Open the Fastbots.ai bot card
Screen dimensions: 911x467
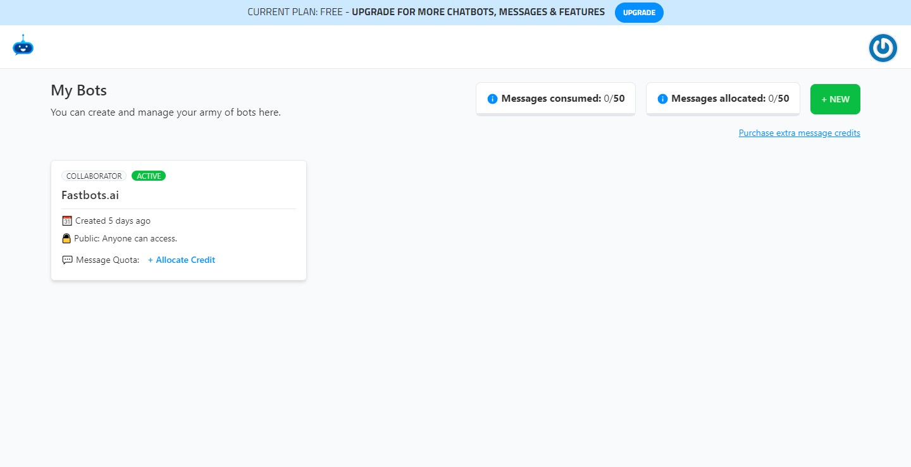pyautogui.click(x=178, y=219)
